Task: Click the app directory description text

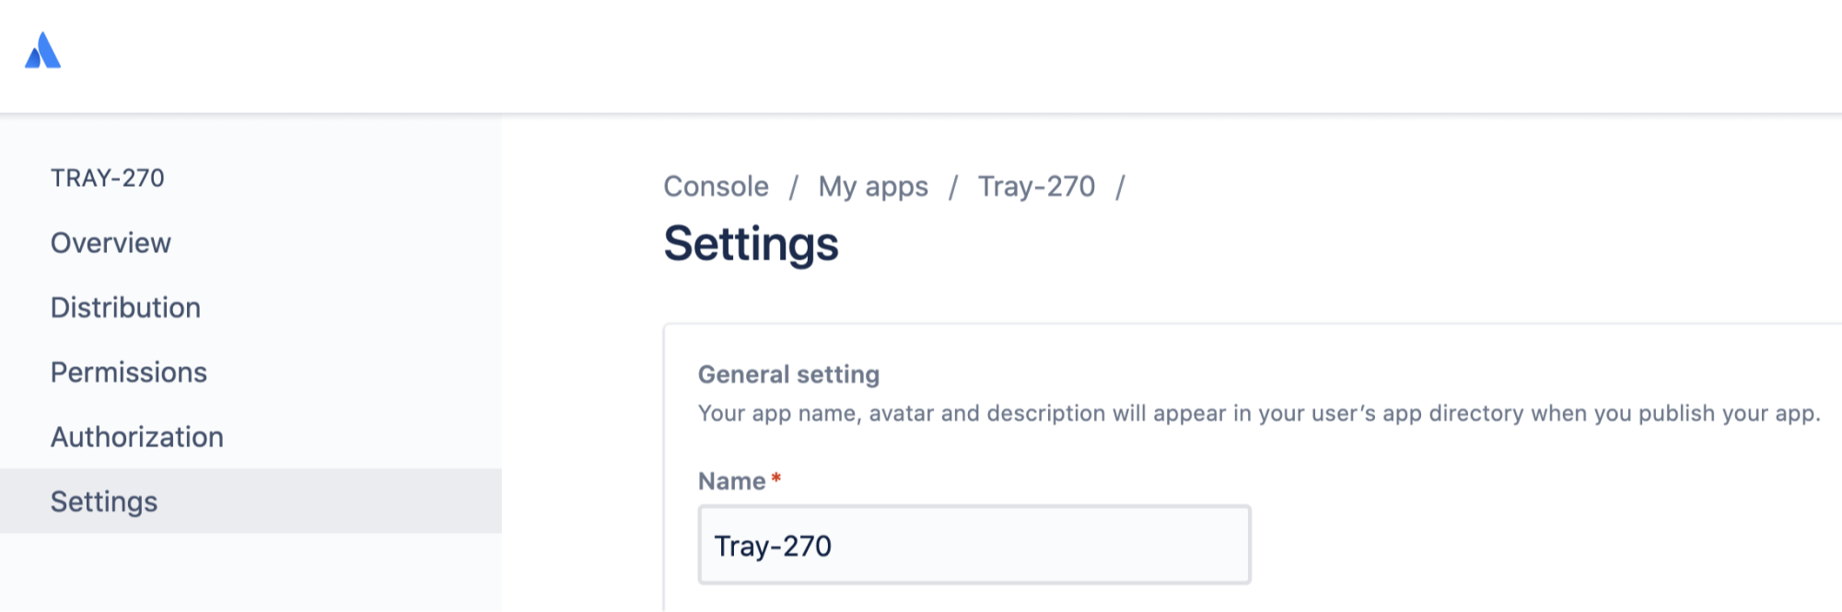Action: pyautogui.click(x=1258, y=413)
